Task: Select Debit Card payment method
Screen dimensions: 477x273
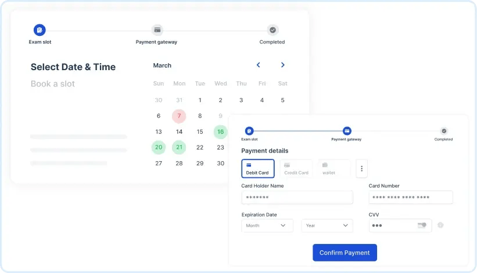Action: (258, 168)
